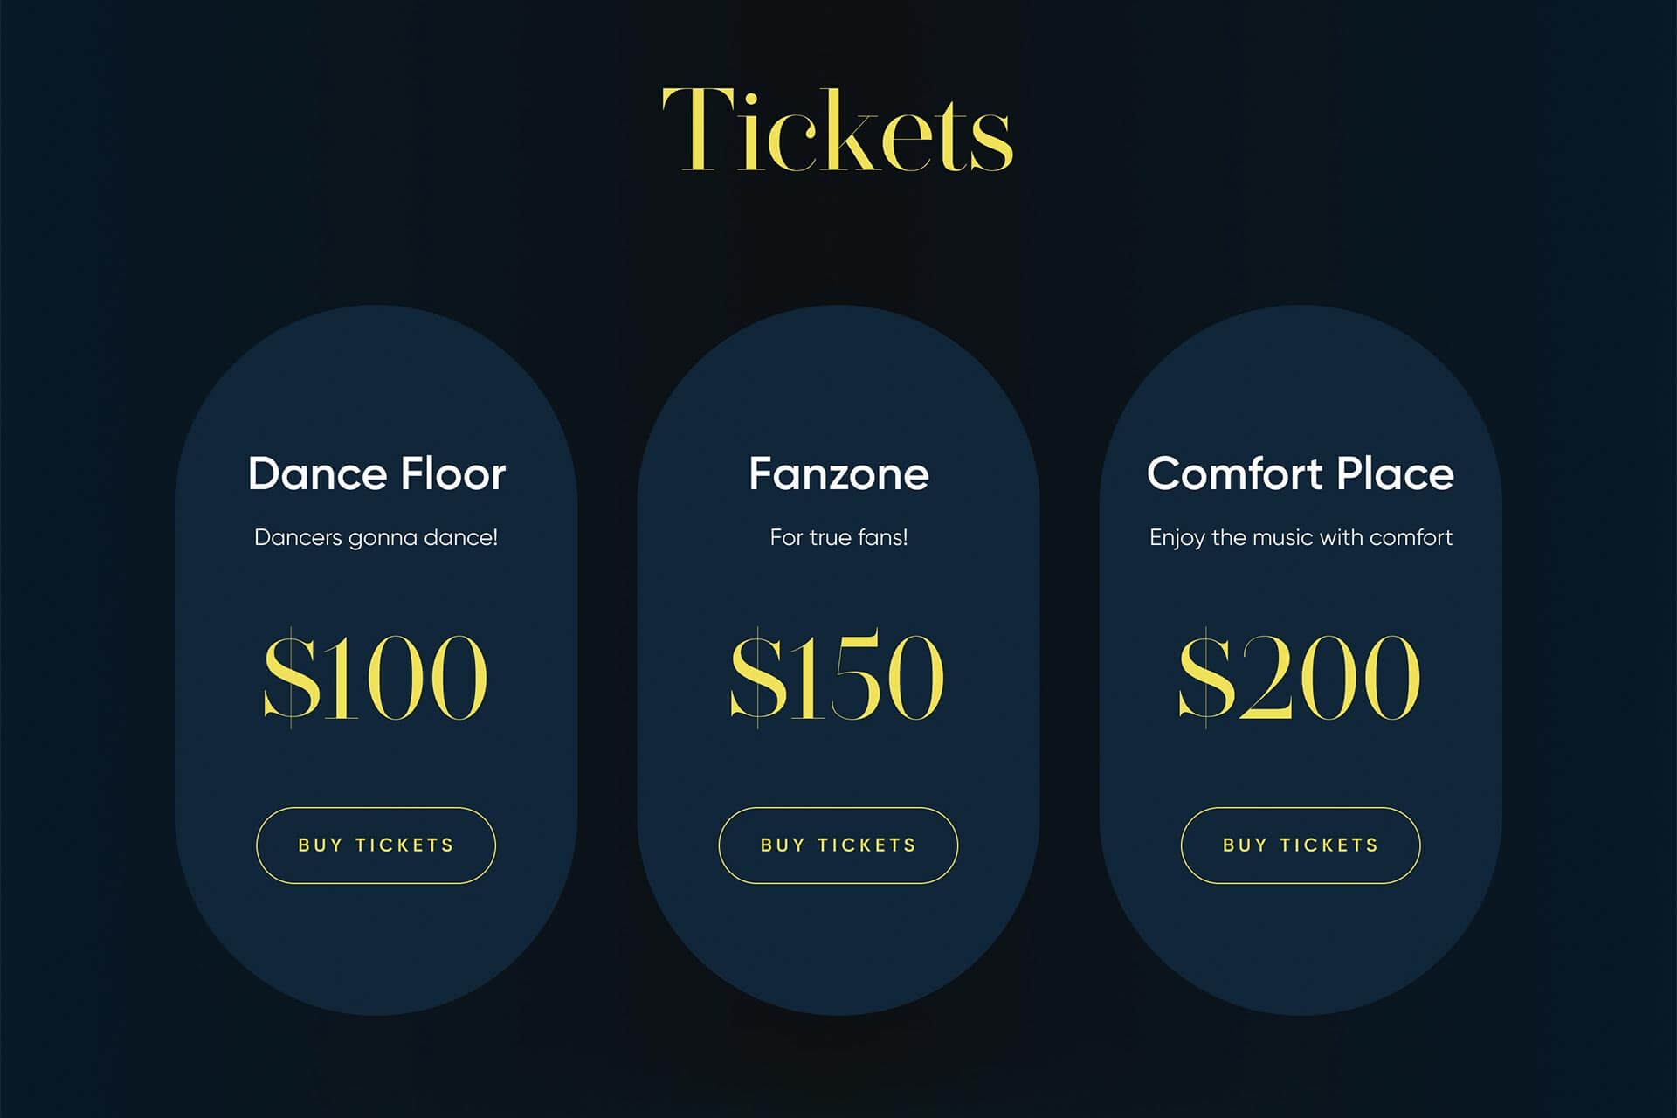Click the word "Floor" in Dance Floor
Screen dimensions: 1677x1118
coord(453,473)
